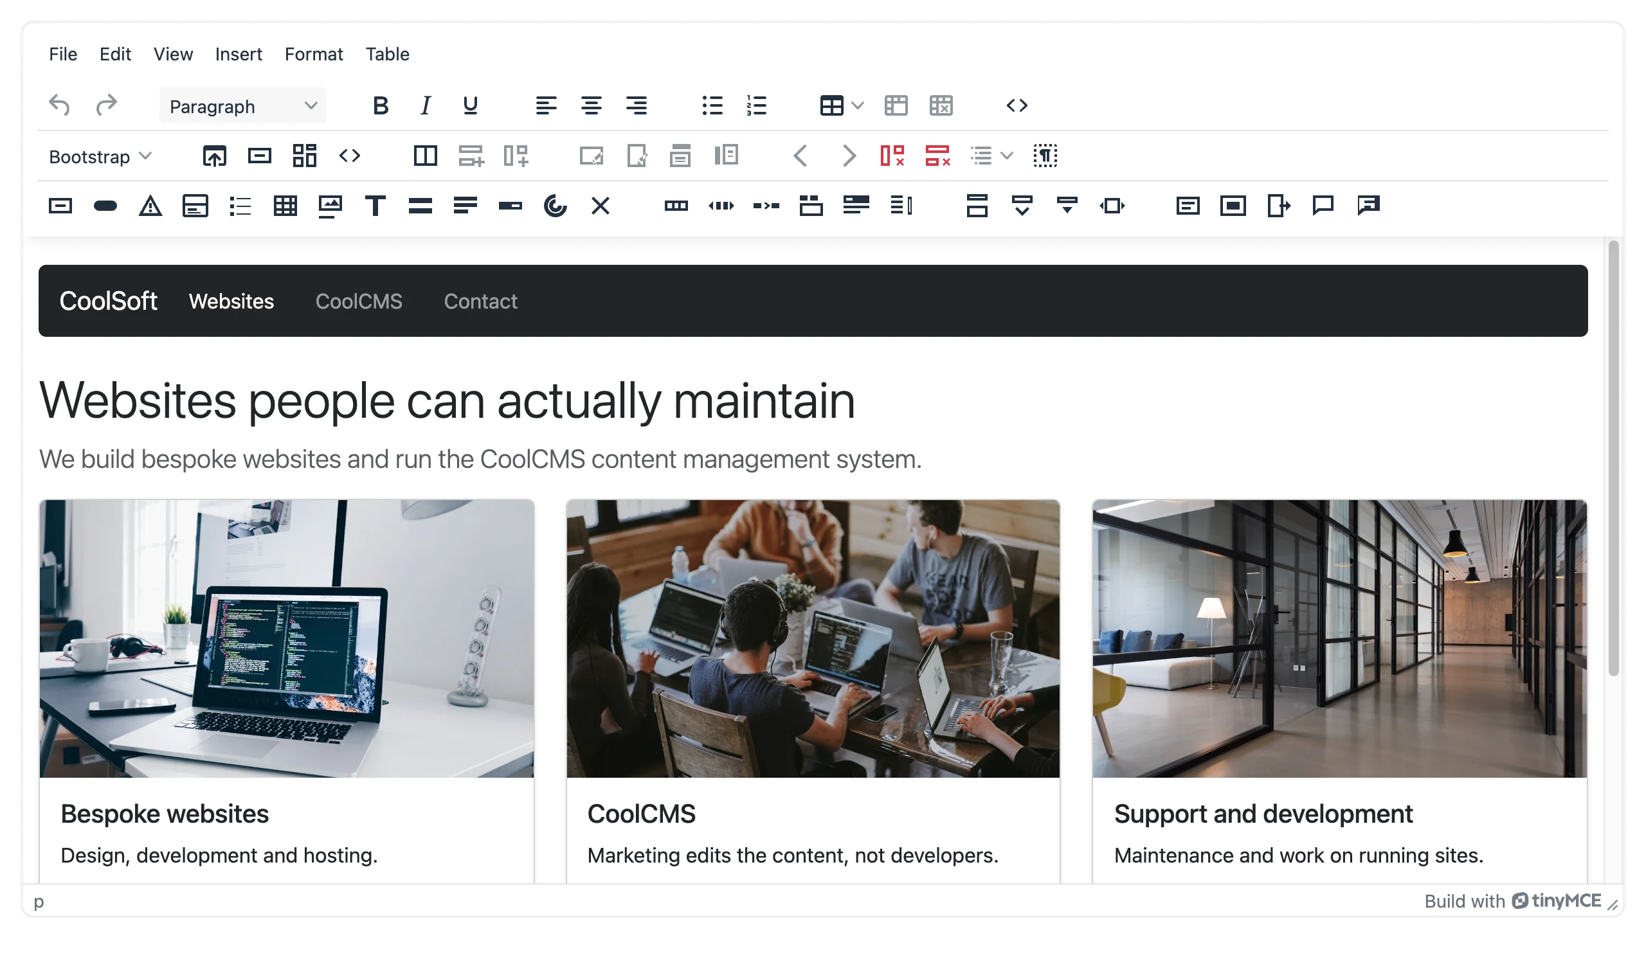Open the Paragraph format dropdown
1646x977 pixels.
tap(243, 106)
